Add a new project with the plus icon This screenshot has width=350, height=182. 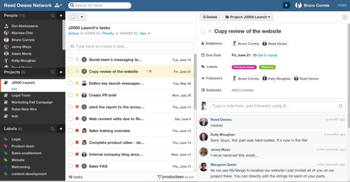coord(61,72)
